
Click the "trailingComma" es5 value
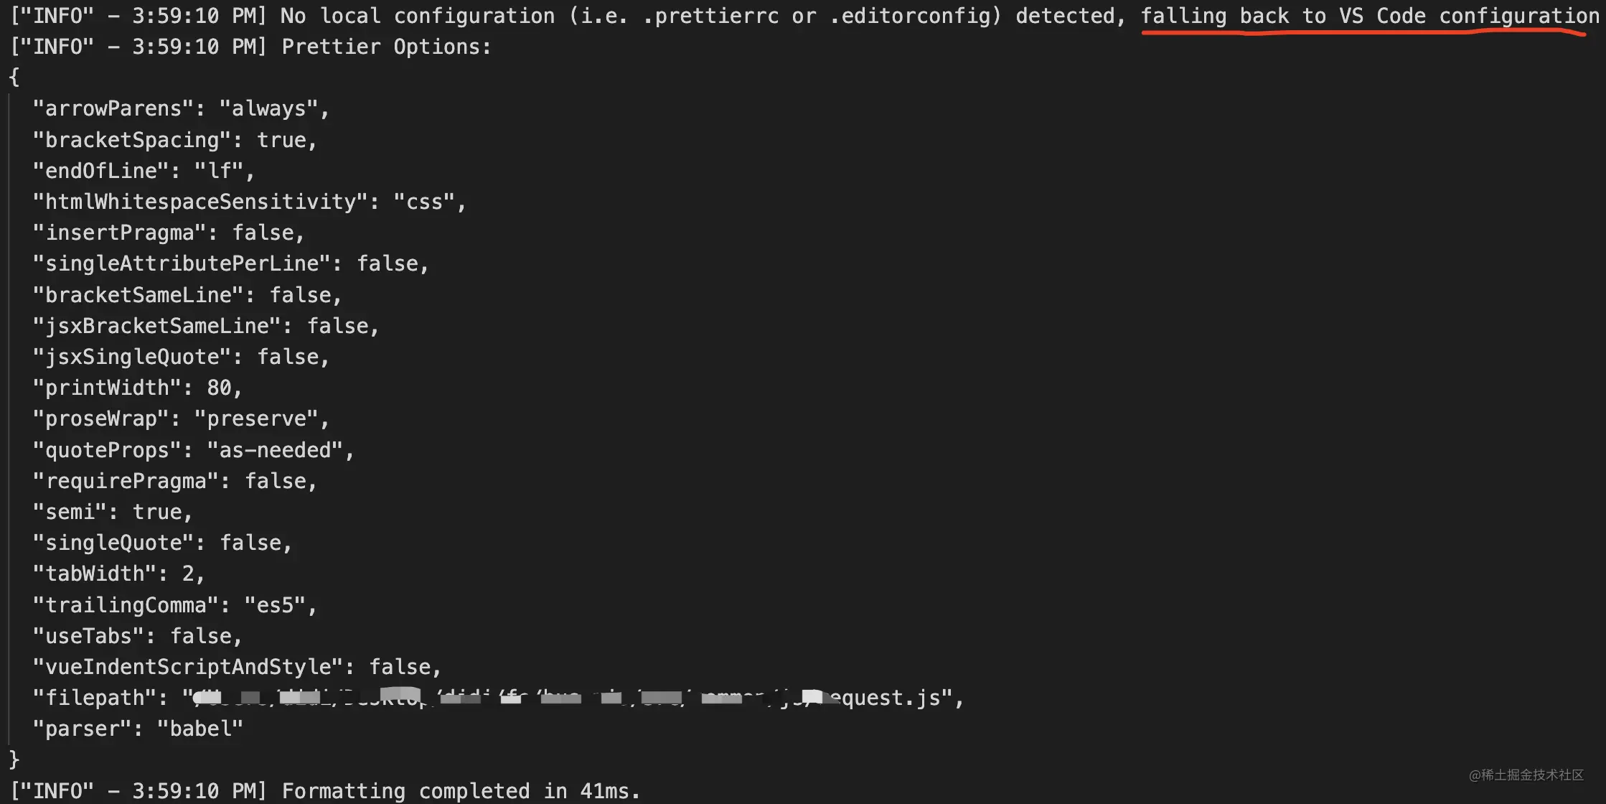[275, 604]
